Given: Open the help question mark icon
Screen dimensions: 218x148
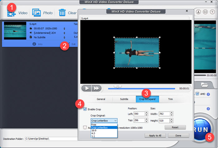Looking at the screenshot, I should 212,12.
